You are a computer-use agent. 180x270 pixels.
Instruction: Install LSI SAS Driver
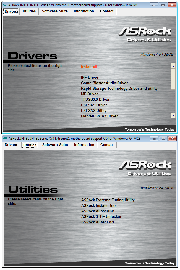coord(94,105)
